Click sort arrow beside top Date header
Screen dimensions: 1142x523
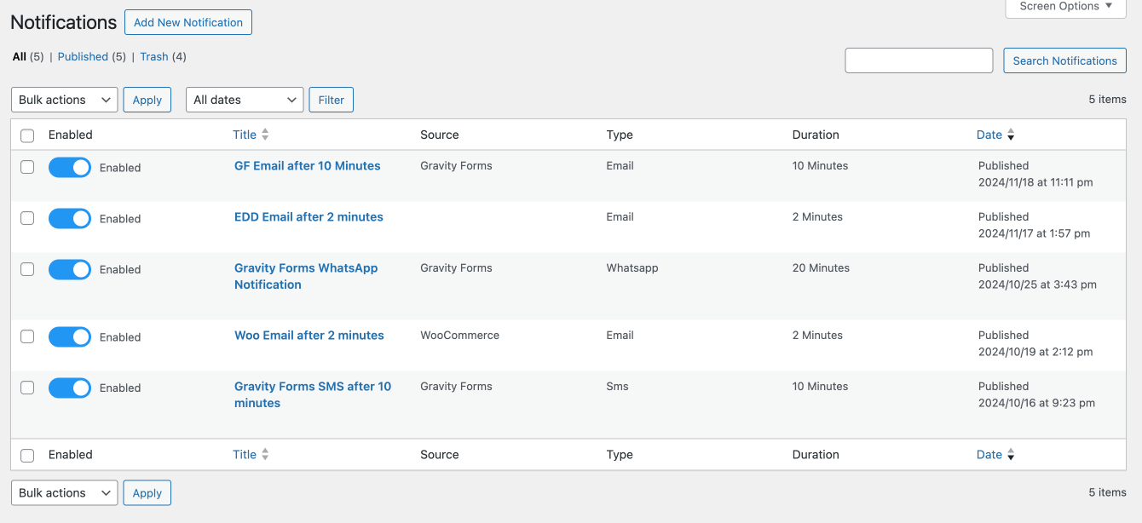point(1011,135)
